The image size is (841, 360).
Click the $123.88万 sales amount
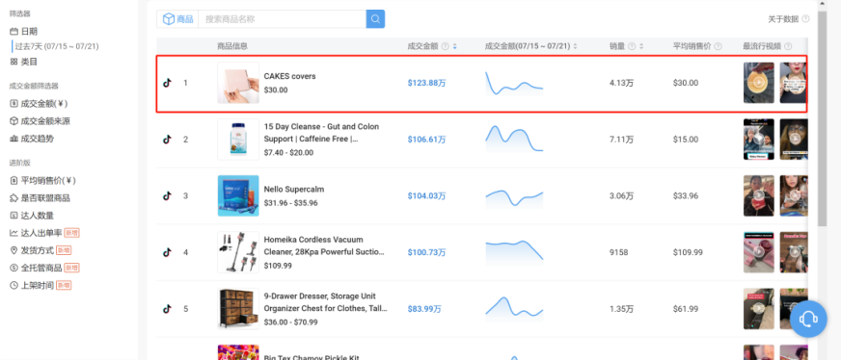pyautogui.click(x=427, y=83)
